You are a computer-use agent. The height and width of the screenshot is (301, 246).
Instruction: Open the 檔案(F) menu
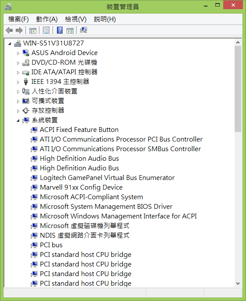click(x=18, y=19)
